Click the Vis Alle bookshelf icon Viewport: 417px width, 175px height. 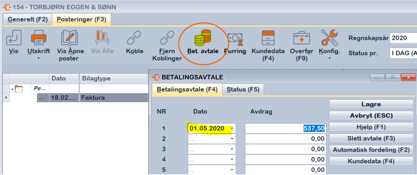tap(102, 38)
